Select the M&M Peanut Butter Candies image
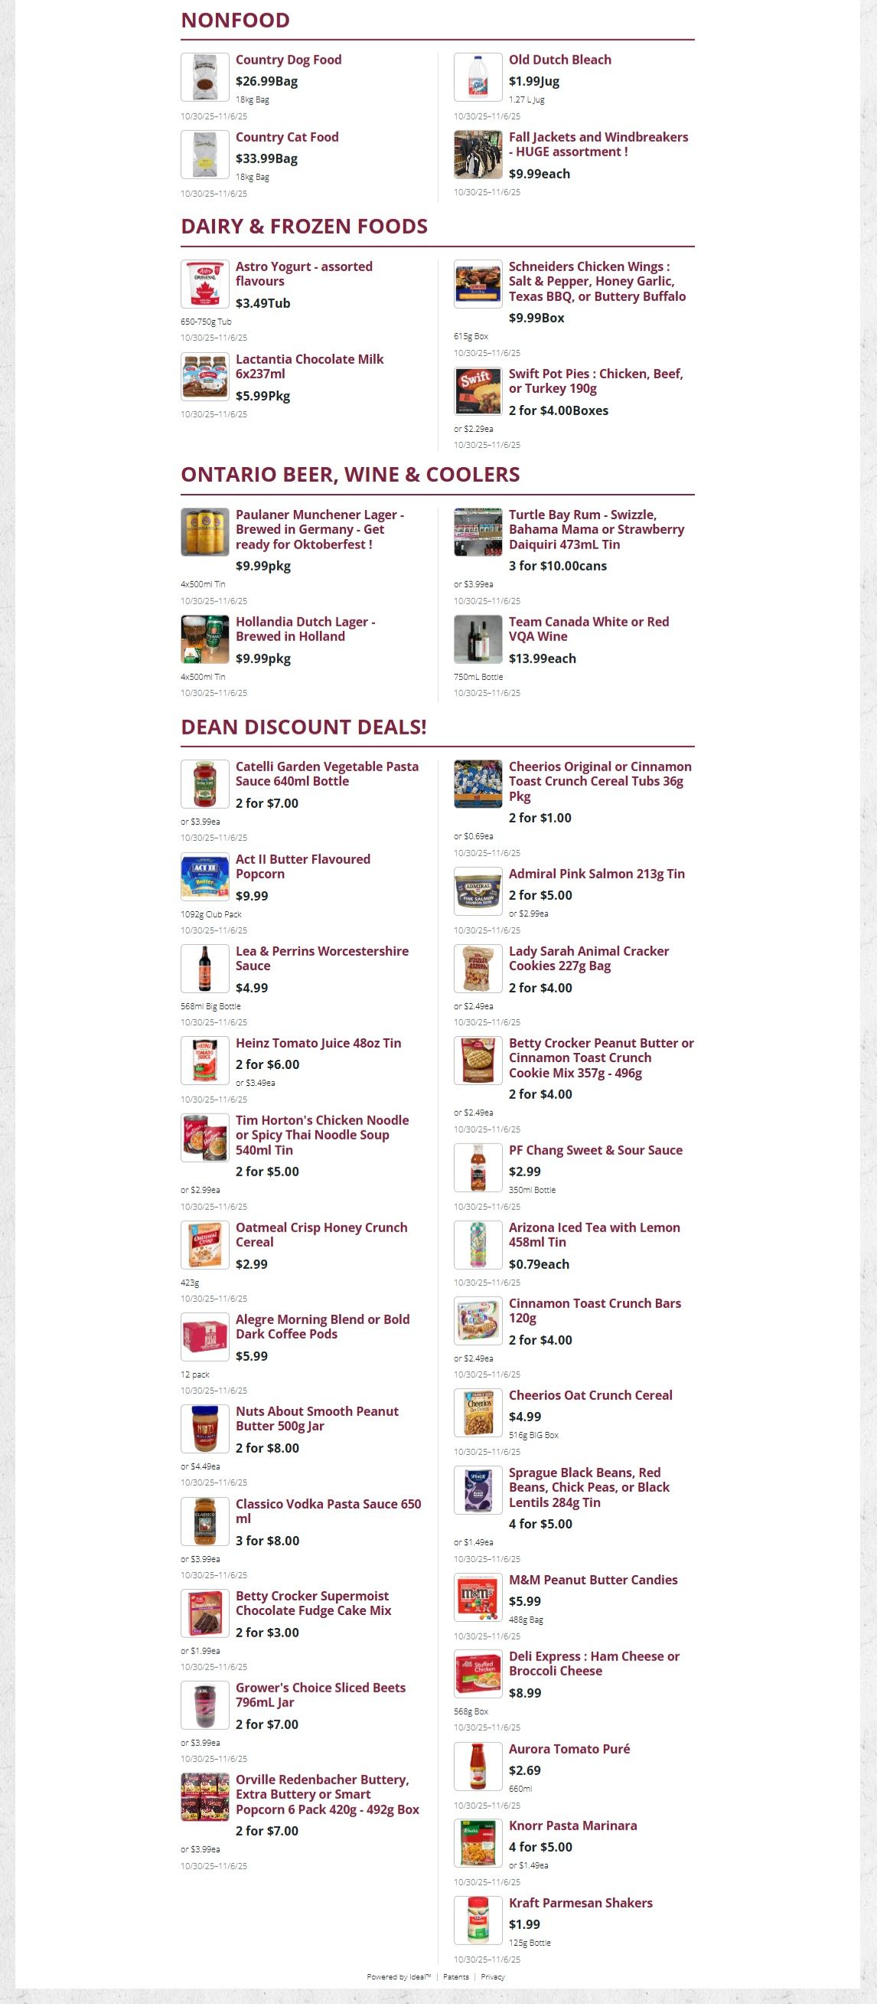This screenshot has height=2004, width=877. tap(478, 1597)
